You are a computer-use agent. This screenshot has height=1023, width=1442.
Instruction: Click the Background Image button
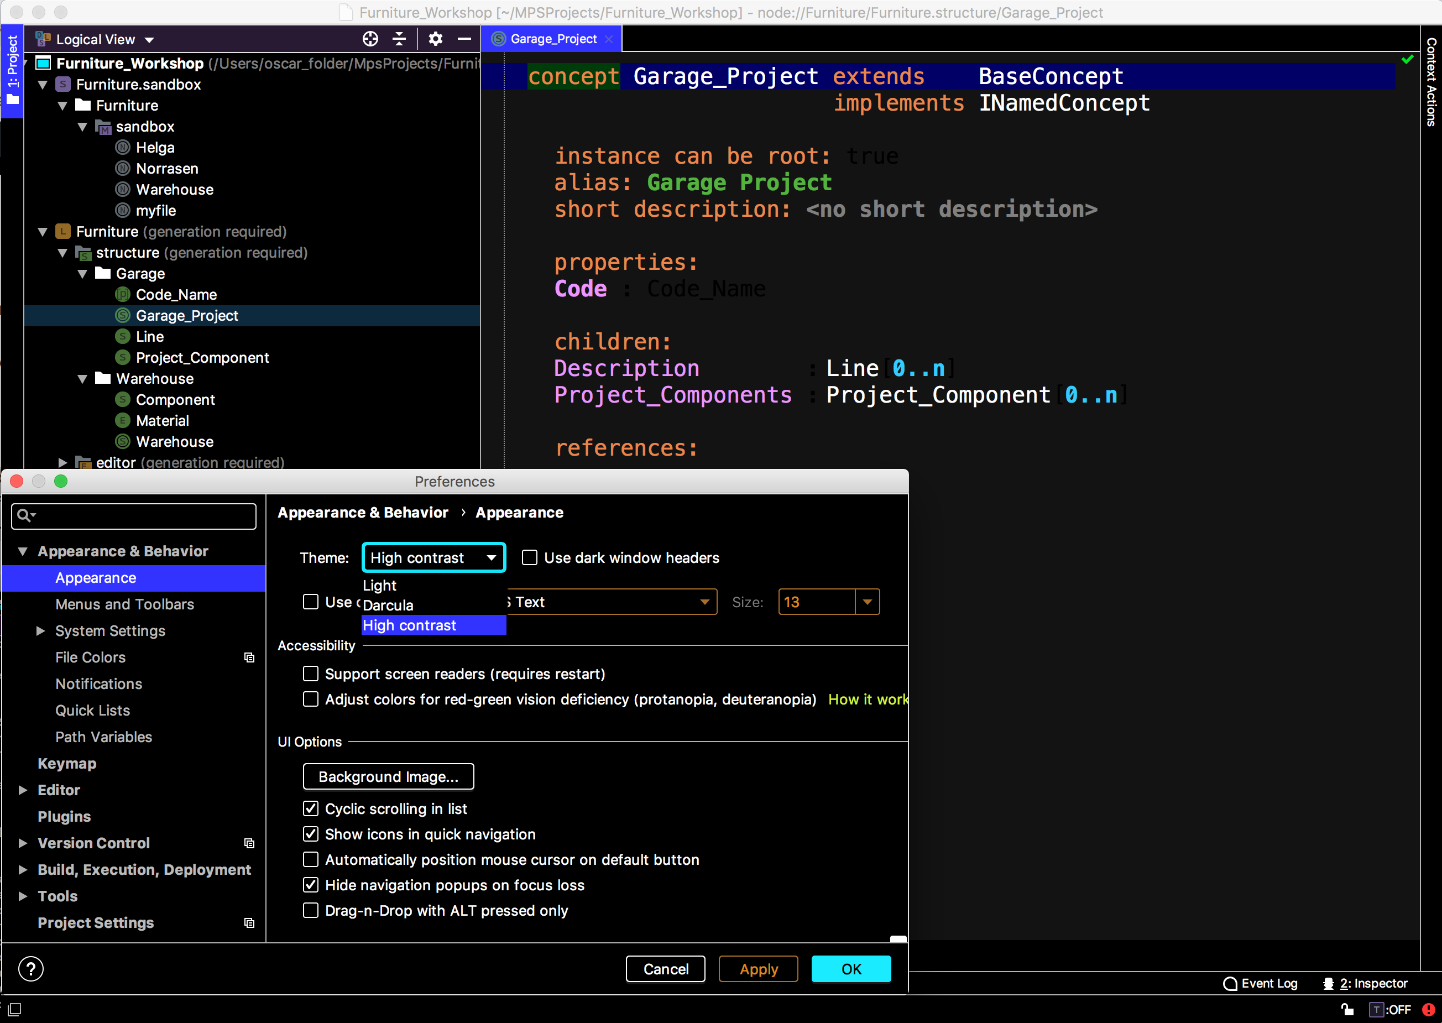point(388,777)
